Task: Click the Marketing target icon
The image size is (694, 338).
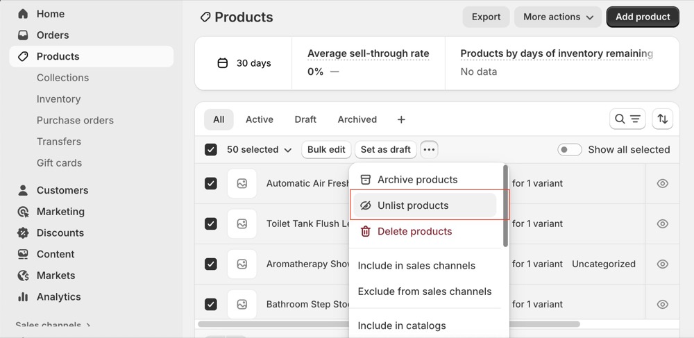Action: [x=23, y=212]
